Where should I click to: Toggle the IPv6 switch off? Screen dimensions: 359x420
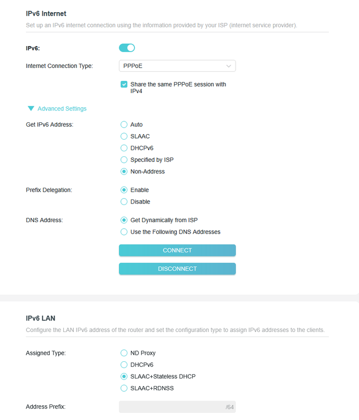127,48
